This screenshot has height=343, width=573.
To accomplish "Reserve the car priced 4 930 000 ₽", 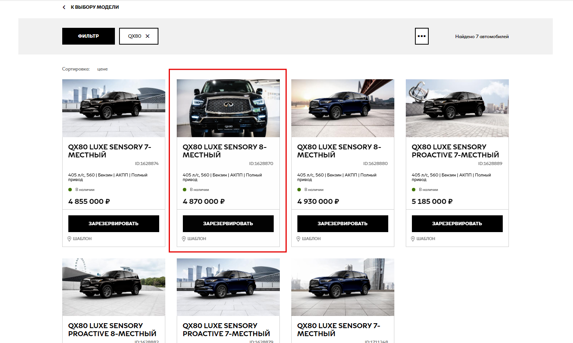I will click(343, 224).
